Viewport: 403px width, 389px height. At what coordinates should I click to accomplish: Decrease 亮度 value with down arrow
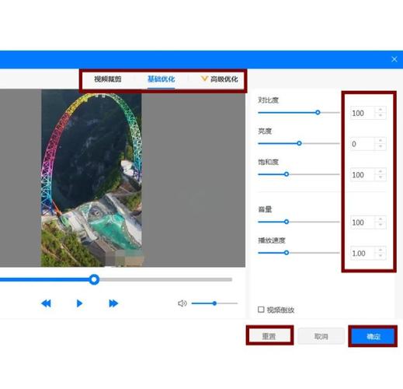(x=380, y=147)
